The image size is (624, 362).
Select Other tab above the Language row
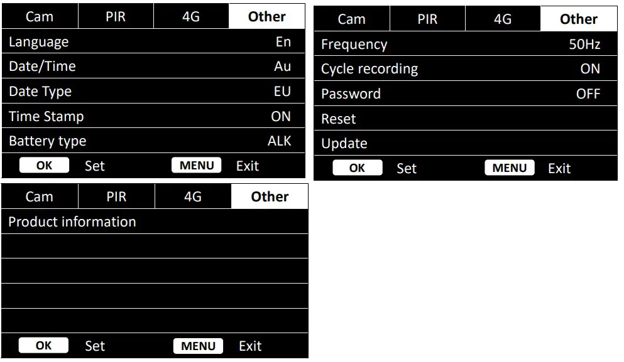point(266,17)
